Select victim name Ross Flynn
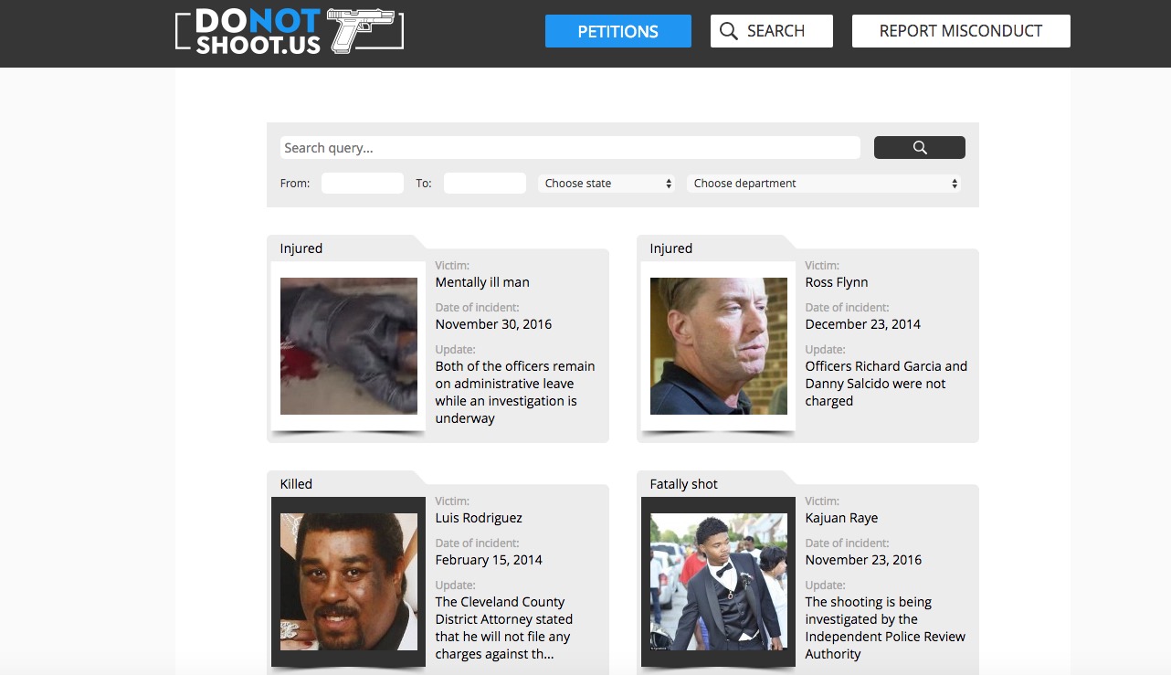The height and width of the screenshot is (675, 1171). tap(837, 282)
